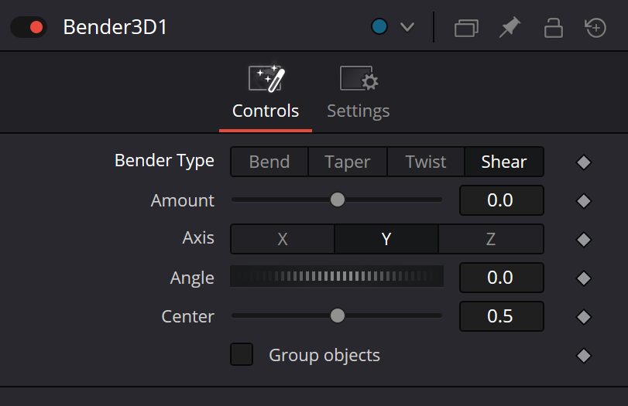The image size is (628, 406).
Task: Open the blue tile color picker
Action: (379, 27)
